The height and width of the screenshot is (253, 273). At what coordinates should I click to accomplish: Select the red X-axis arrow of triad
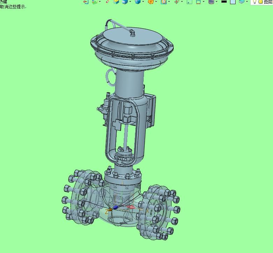click(x=131, y=207)
